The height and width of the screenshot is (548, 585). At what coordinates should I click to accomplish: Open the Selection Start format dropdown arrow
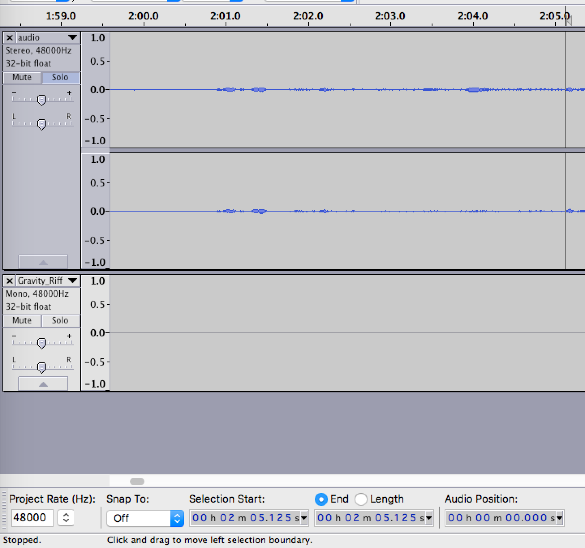click(304, 518)
